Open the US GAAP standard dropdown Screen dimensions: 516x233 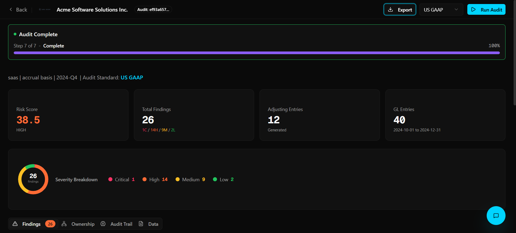[441, 10]
